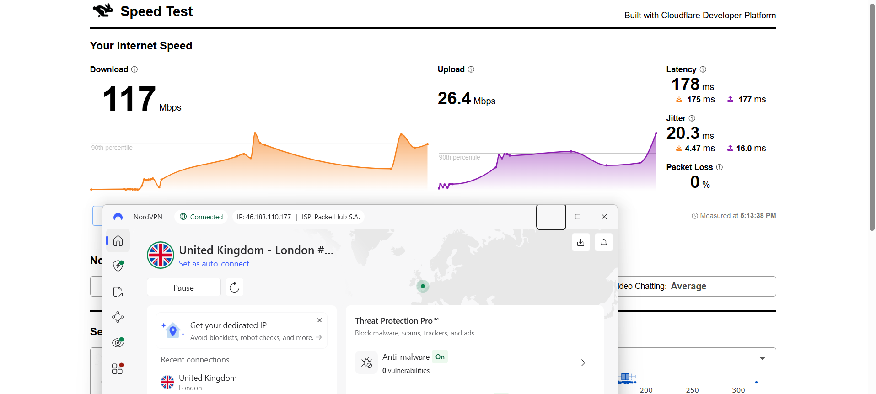The height and width of the screenshot is (394, 876).
Task: Click the Packet Loss info icon
Action: tap(720, 167)
